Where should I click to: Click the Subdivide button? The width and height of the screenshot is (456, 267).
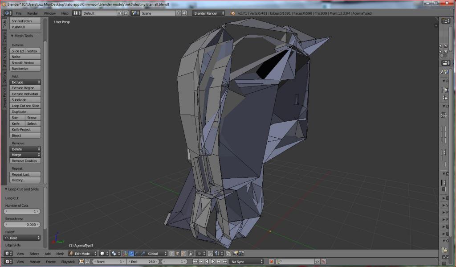(25, 100)
